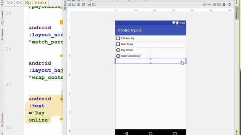
Task: Click the selected spinner widget in preview
Action: [151, 61]
